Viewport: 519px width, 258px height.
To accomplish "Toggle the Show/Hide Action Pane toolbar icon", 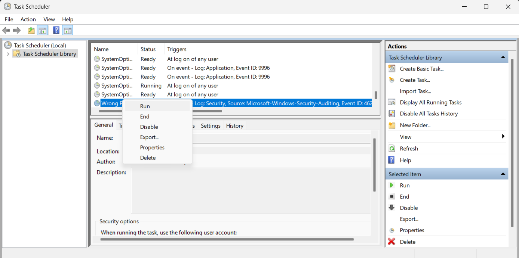I will [68, 31].
